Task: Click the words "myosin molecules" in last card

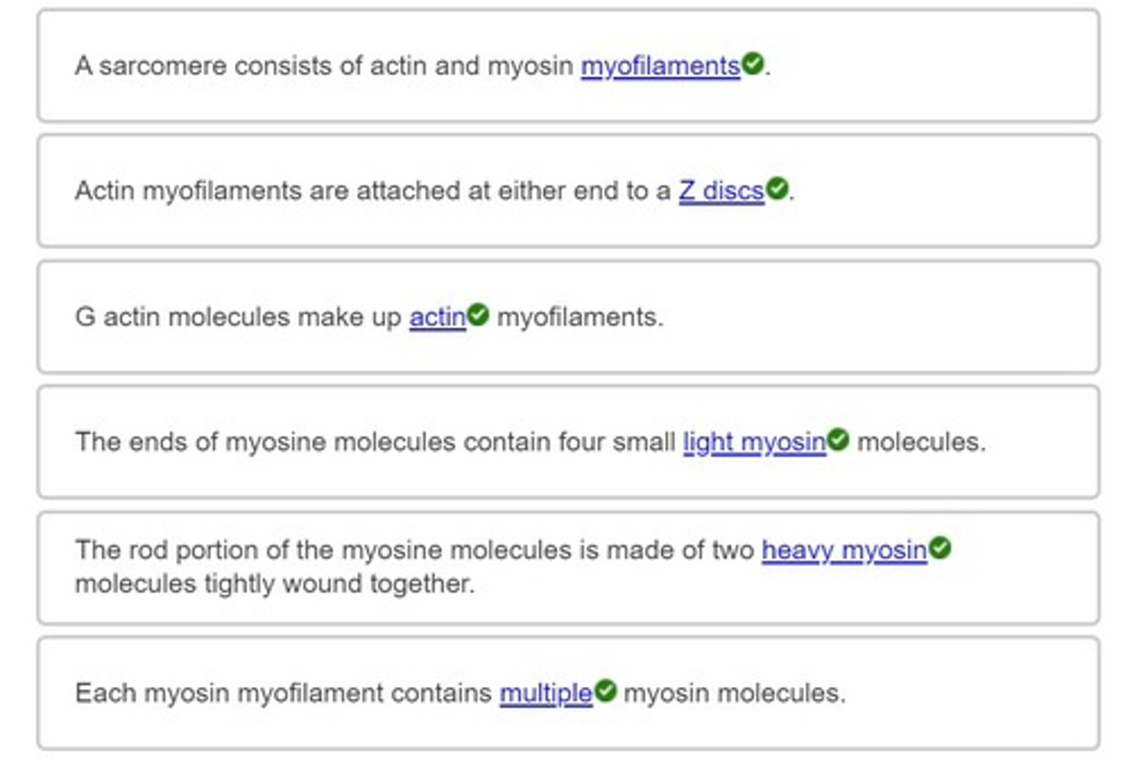Action: 734,693
